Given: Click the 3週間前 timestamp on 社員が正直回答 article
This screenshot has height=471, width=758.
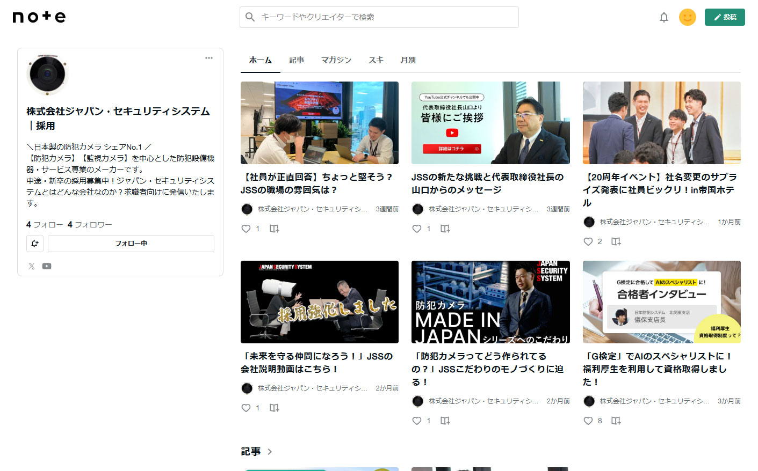Looking at the screenshot, I should (387, 209).
